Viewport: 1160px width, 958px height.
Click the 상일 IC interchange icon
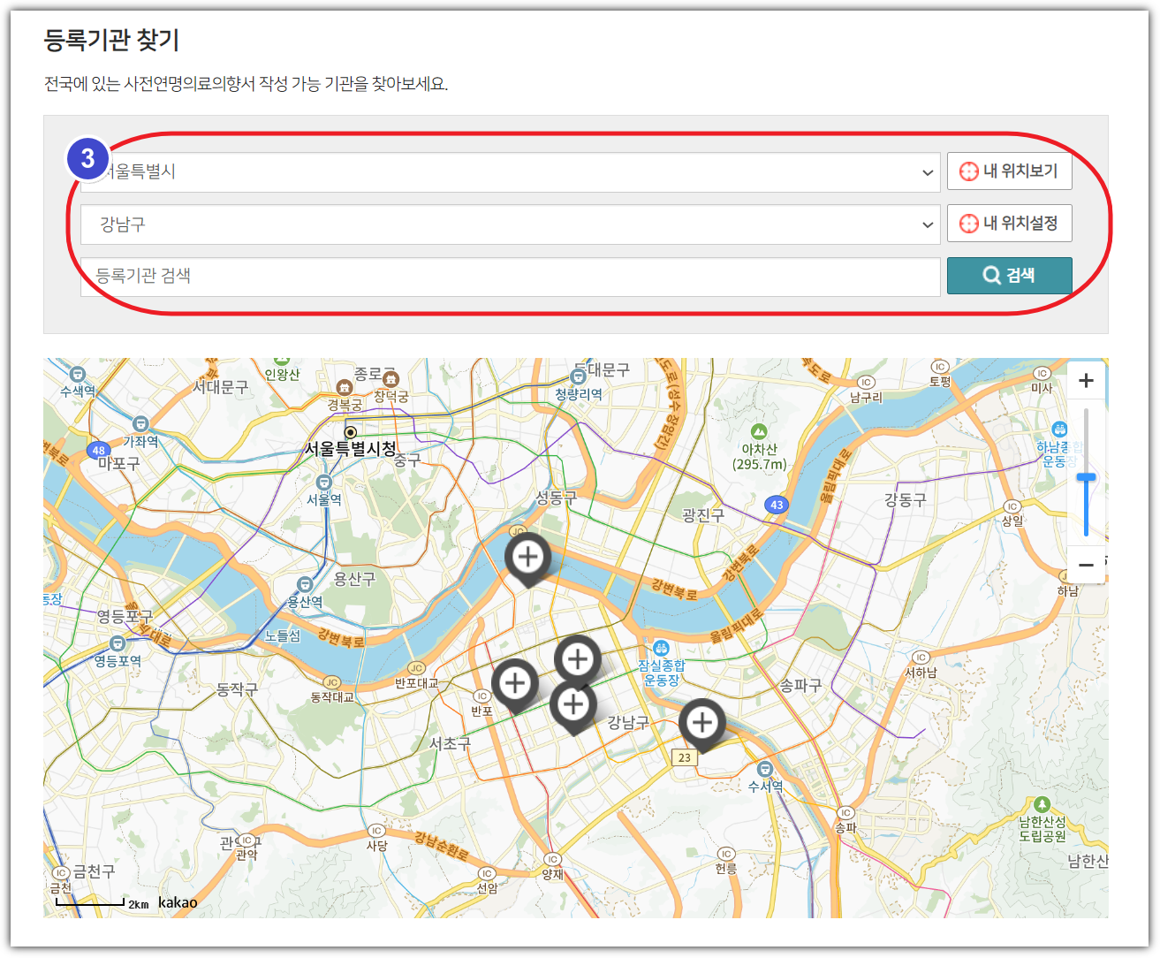(1012, 506)
